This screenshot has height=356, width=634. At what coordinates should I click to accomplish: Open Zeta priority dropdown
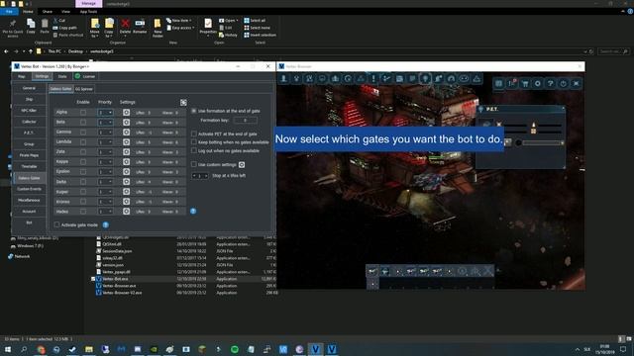coord(105,152)
